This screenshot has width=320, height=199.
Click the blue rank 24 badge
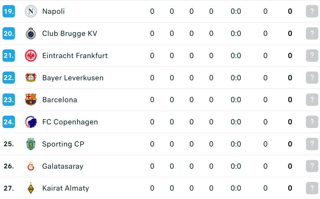coord(9,122)
